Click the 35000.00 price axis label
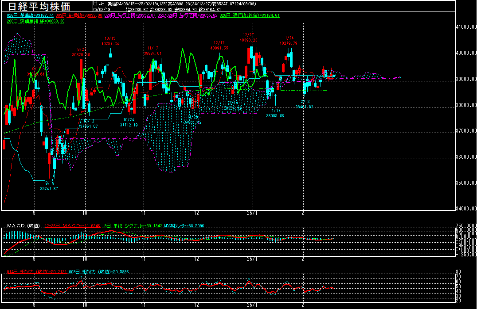 (466, 183)
